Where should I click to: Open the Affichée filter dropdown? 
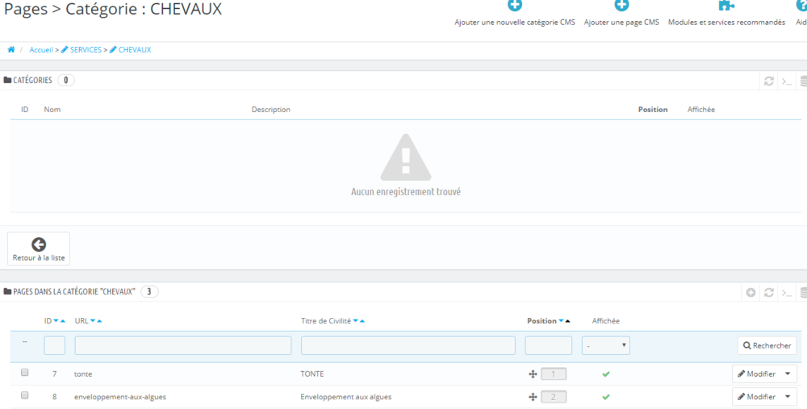click(x=606, y=346)
